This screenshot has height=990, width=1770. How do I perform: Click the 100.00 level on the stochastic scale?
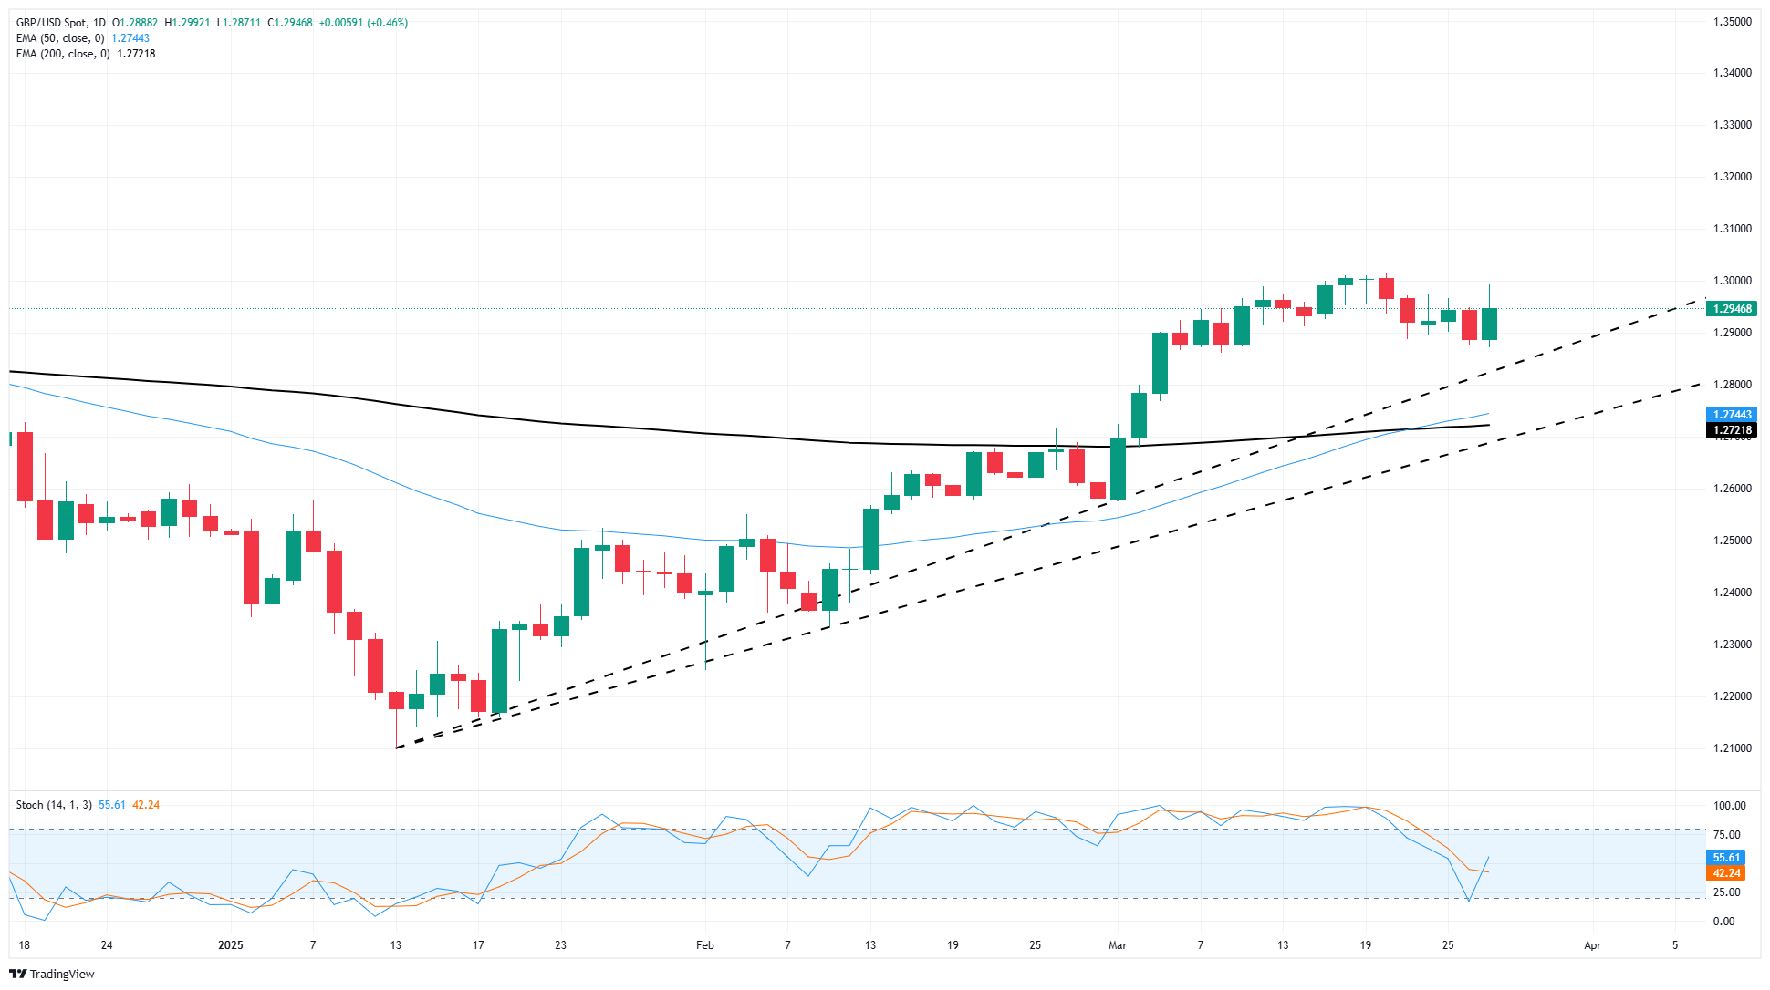pos(1729,806)
